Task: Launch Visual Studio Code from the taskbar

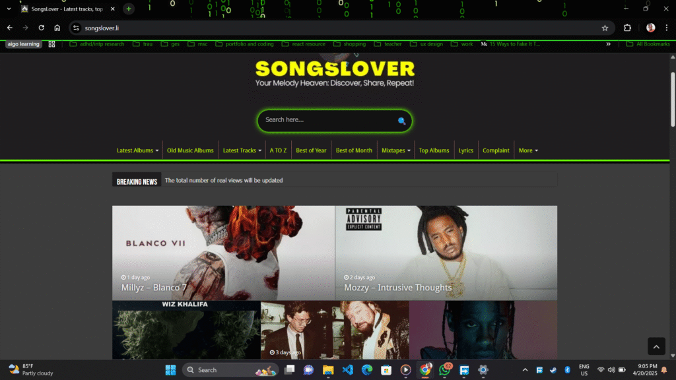Action: [x=347, y=369]
